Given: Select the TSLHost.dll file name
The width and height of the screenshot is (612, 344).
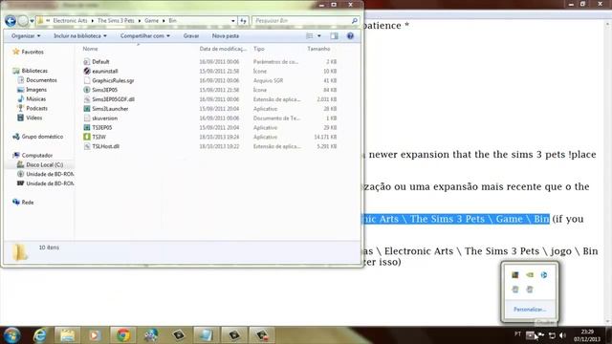Looking at the screenshot, I should tap(105, 146).
